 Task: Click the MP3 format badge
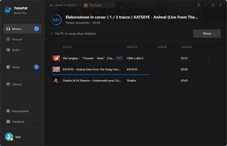pyautogui.click(x=119, y=58)
